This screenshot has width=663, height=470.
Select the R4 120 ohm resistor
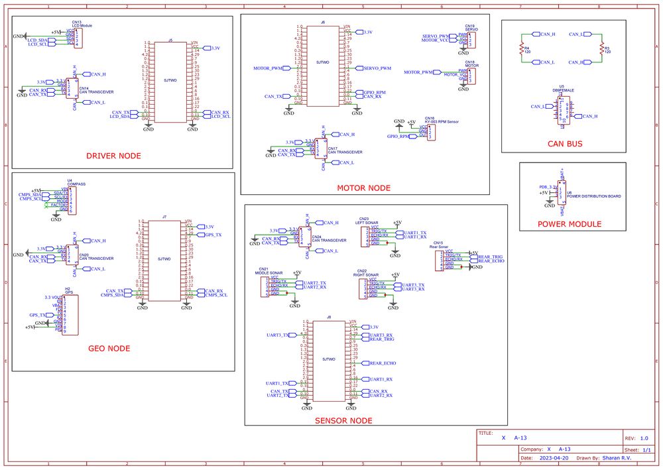click(x=521, y=48)
